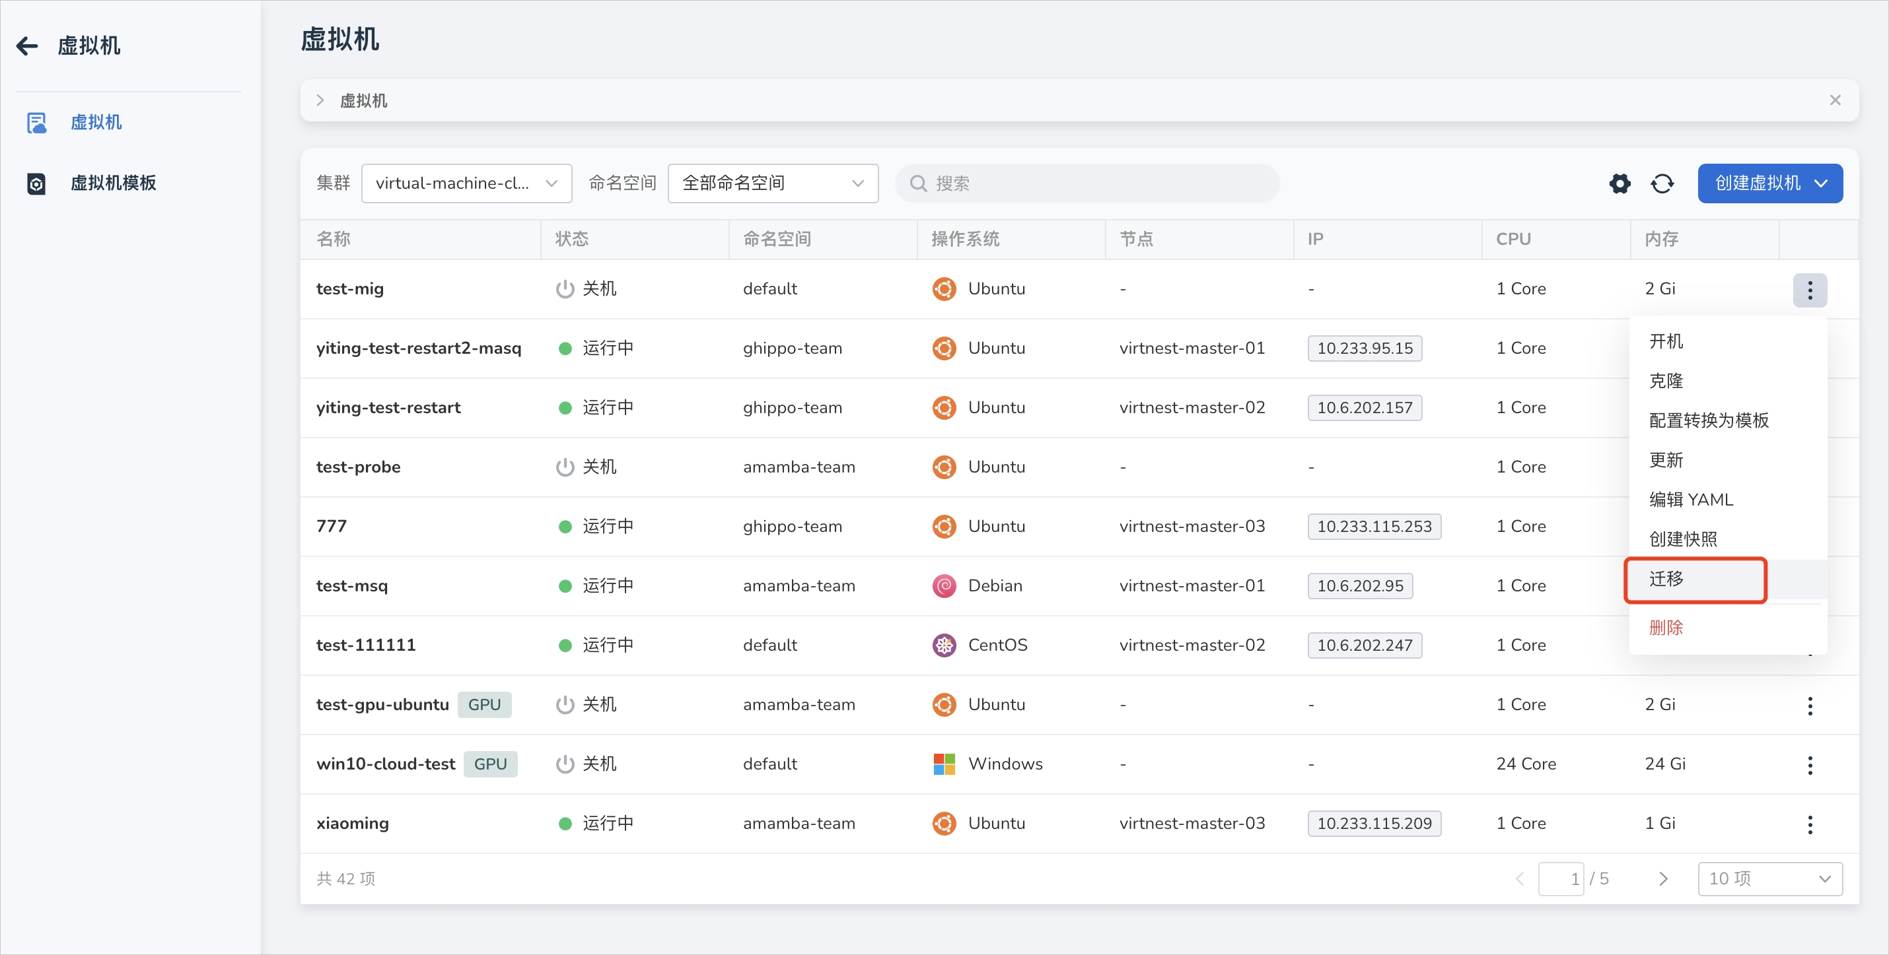
Task: Click the Windows icon in win10-cloud-test row
Action: point(944,764)
